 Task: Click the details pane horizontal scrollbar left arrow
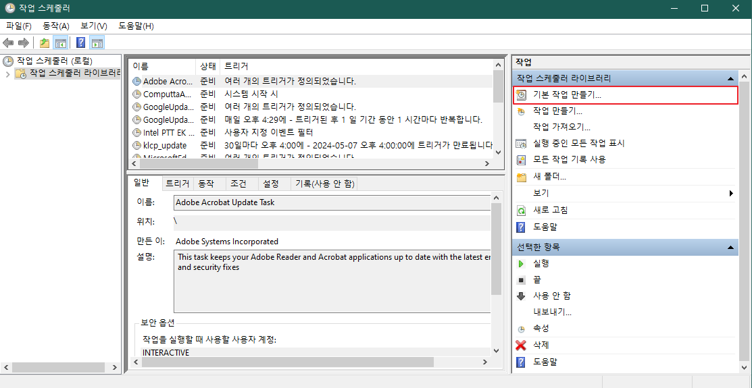136,362
